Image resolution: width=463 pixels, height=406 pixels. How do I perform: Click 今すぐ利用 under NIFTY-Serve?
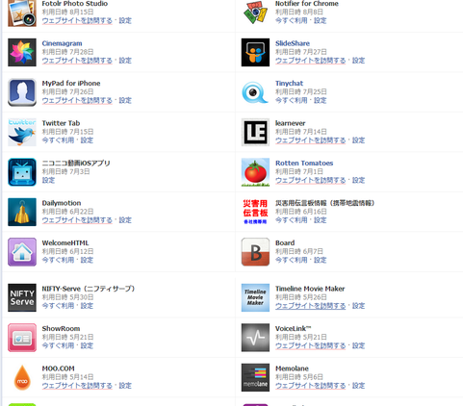[x=58, y=306]
